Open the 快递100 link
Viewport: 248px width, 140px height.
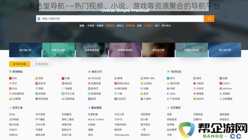coord(13,135)
